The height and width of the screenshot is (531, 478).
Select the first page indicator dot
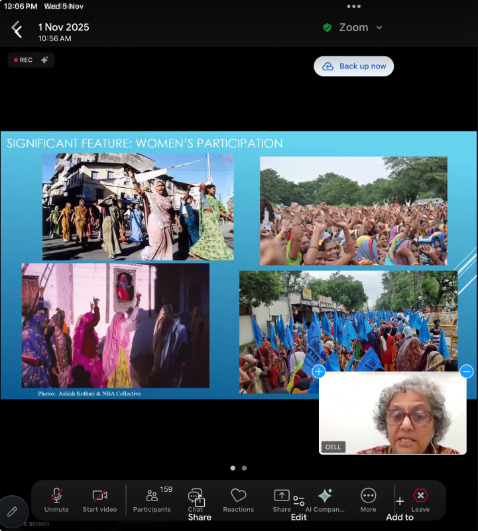(x=233, y=468)
